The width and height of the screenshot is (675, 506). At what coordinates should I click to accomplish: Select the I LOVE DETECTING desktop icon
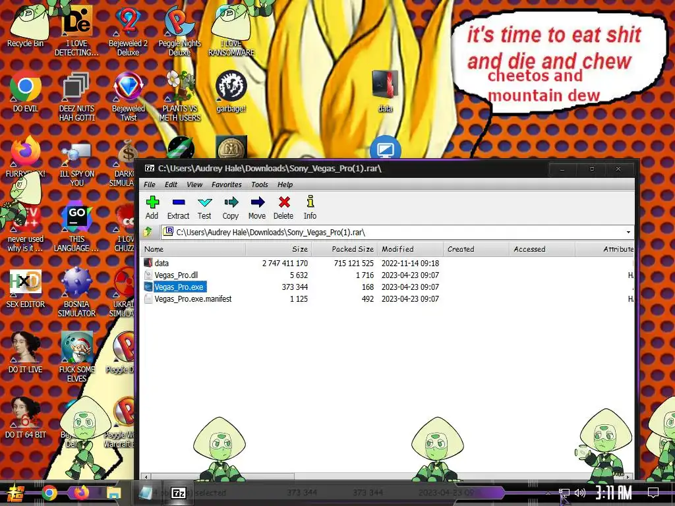(x=76, y=31)
